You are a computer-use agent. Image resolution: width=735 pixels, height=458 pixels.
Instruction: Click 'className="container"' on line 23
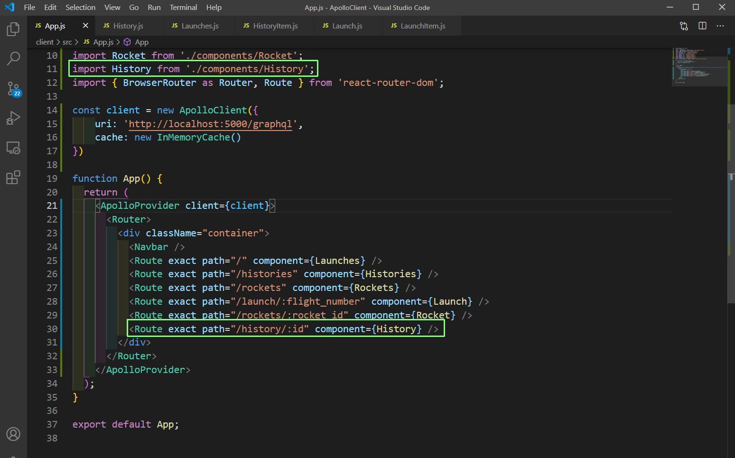pyautogui.click(x=205, y=233)
